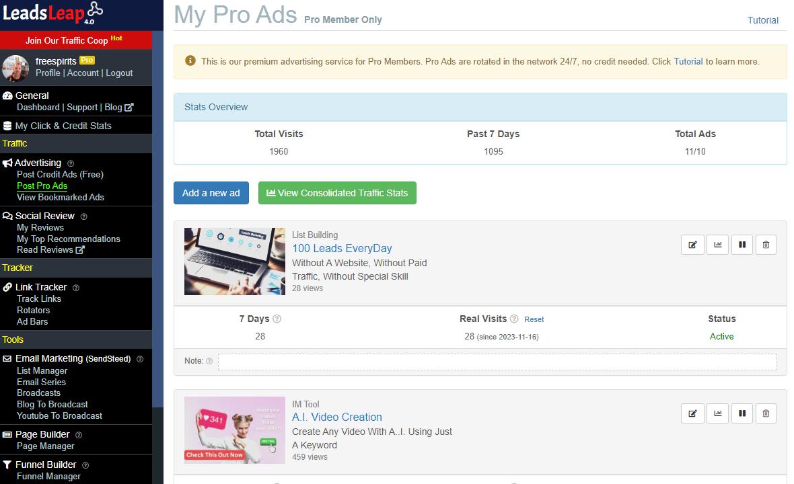Screen dimensions: 794x484
Task: View stats chart for A.I. Video Creation
Action: pyautogui.click(x=717, y=413)
